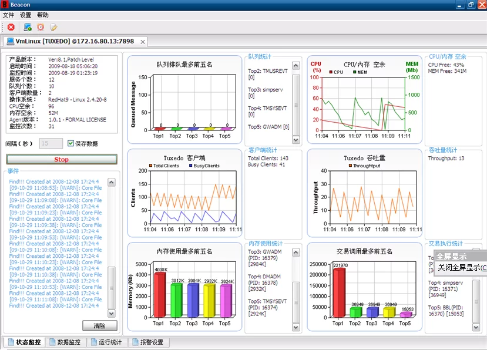Switch to the 运行统计 tab

pyautogui.click(x=107, y=342)
